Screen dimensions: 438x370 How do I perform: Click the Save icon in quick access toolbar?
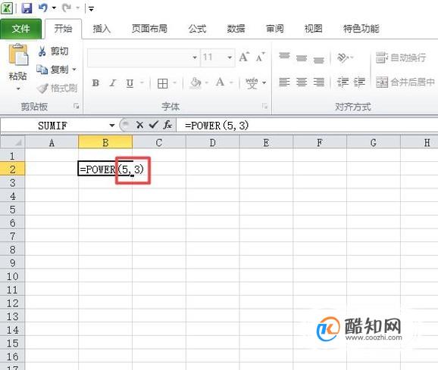coord(27,8)
